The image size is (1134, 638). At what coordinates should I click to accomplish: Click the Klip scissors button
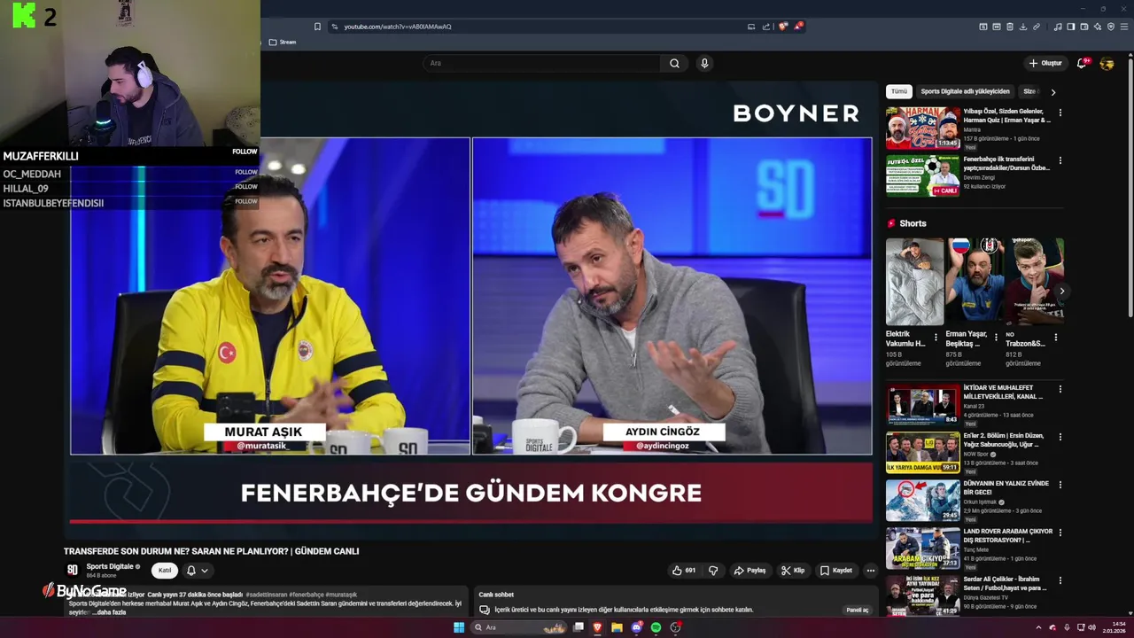click(793, 571)
